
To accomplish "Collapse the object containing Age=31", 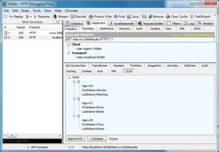I will (x=74, y=99).
